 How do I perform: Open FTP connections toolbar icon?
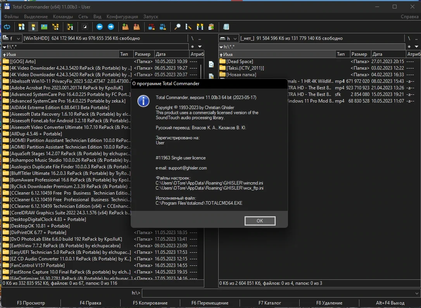click(152, 27)
